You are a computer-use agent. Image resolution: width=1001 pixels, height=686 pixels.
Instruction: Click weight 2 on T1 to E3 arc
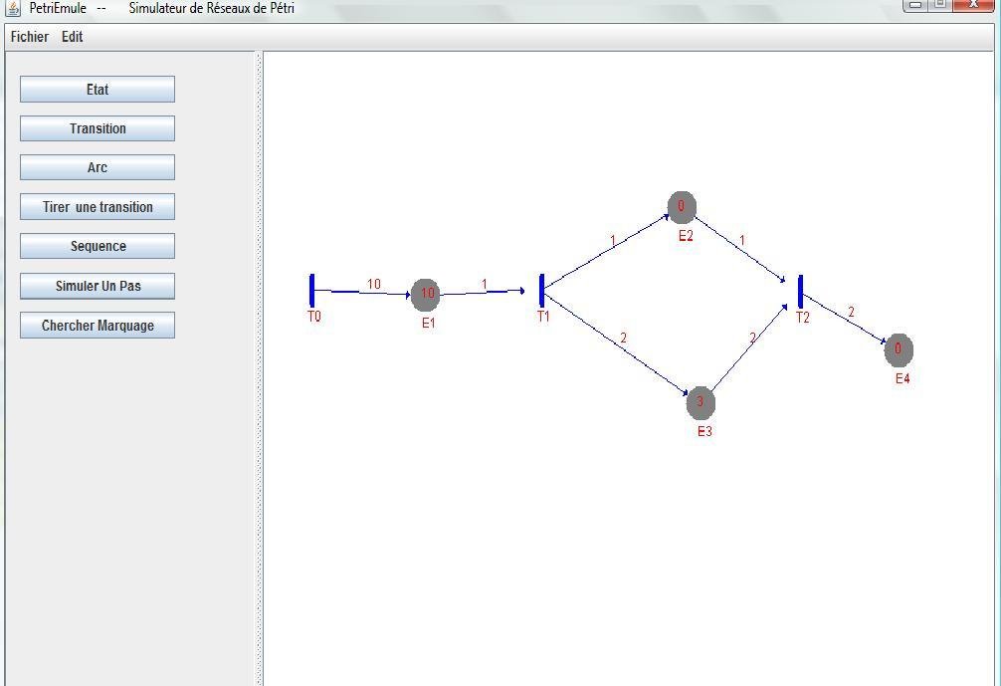coord(624,338)
